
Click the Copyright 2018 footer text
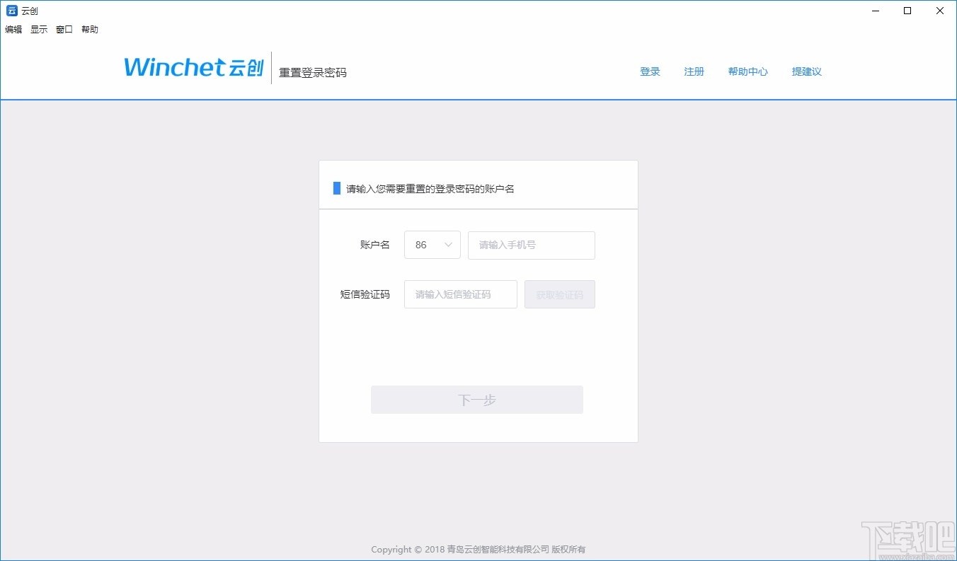coord(478,550)
